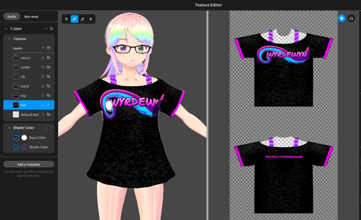This screenshot has width=361, height=220.
Task: Toggle the grid overlay on the texture view
Action: click(341, 18)
